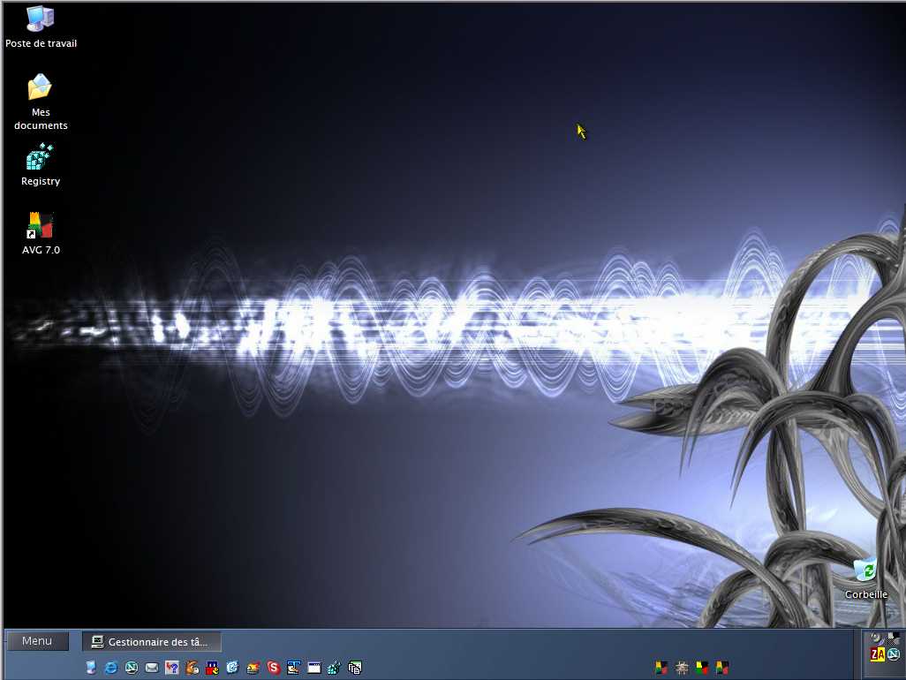
Task: Launch the AVG 7.0 desktop shortcut
Action: [41, 226]
